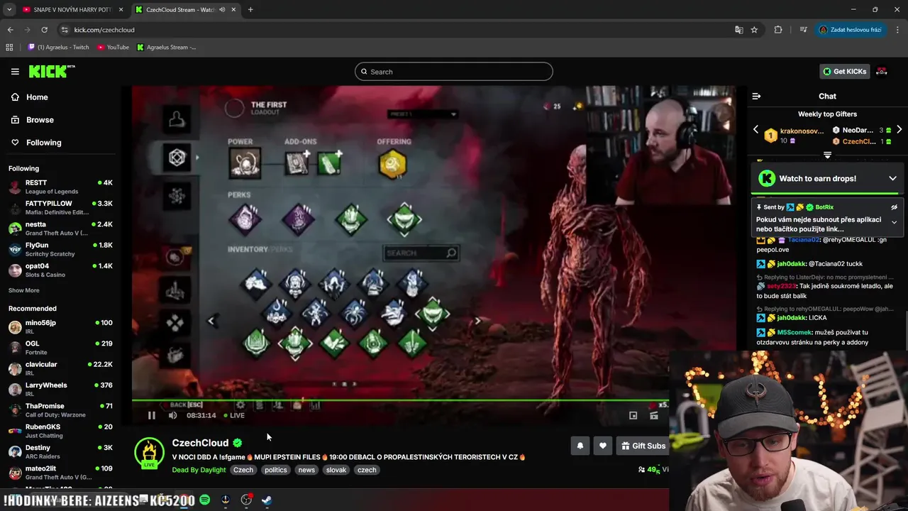The height and width of the screenshot is (511, 908).
Task: Open the ThaPromise recommended channel
Action: click(61, 410)
